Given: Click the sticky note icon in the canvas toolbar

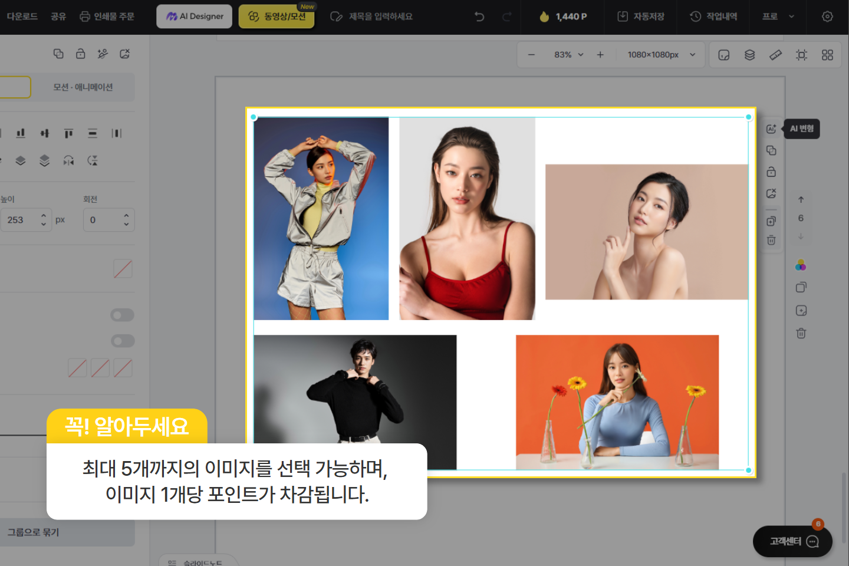Looking at the screenshot, I should click(x=724, y=55).
